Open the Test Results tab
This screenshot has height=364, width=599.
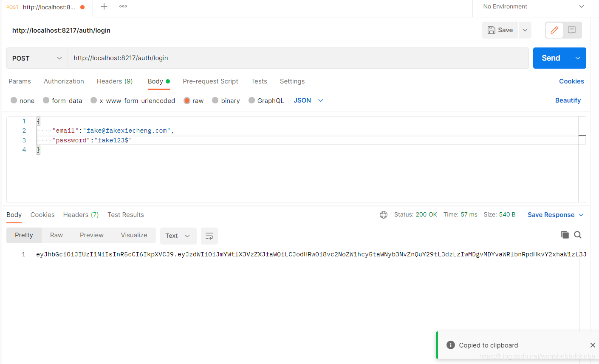click(126, 215)
